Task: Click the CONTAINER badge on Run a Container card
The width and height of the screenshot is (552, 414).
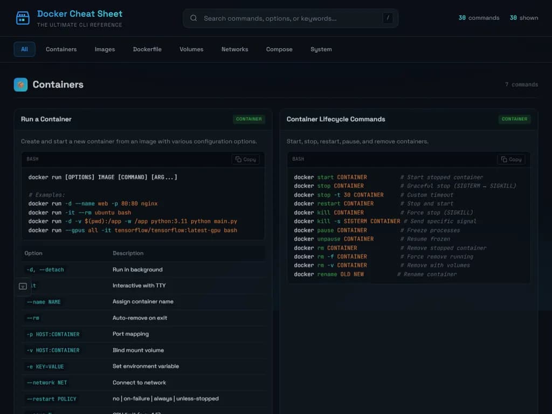Action: click(x=249, y=119)
